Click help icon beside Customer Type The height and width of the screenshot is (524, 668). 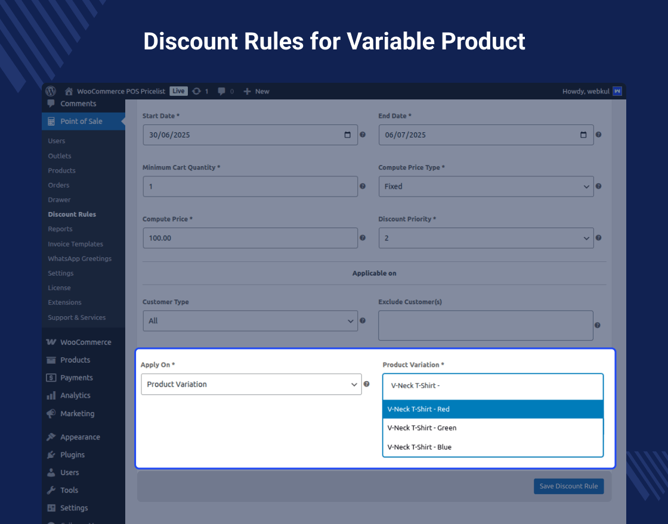coord(363,321)
